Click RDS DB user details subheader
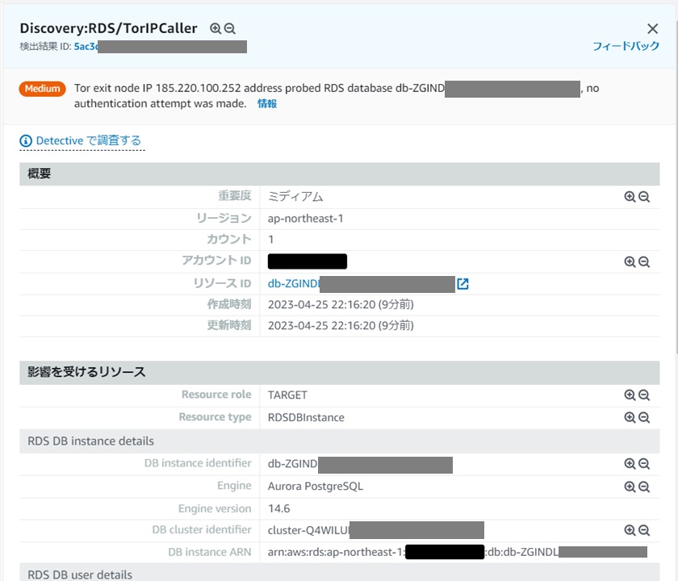Screen dimensions: 678x581 (x=340, y=574)
